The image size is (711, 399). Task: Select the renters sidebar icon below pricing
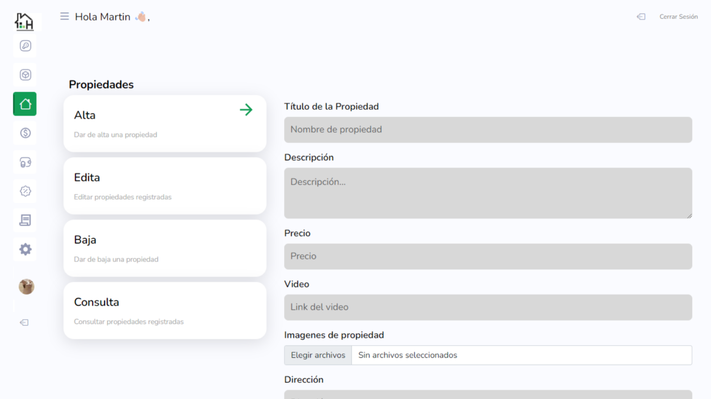(x=25, y=162)
